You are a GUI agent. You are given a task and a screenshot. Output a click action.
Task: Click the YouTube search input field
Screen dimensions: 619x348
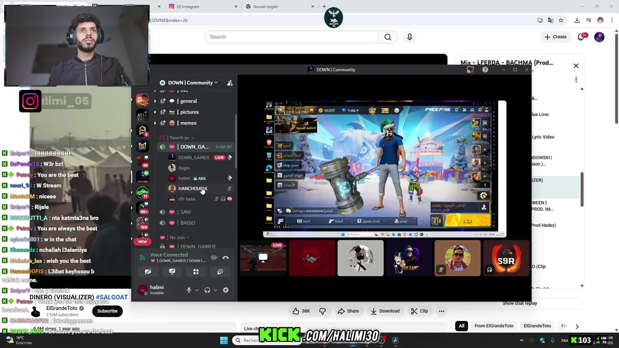point(291,37)
